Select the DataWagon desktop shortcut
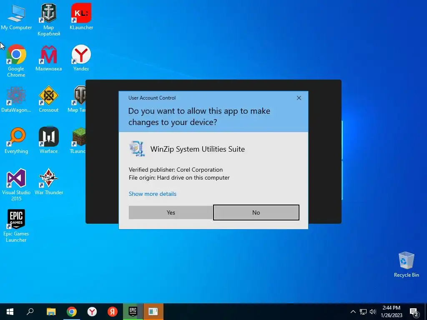 click(x=16, y=100)
